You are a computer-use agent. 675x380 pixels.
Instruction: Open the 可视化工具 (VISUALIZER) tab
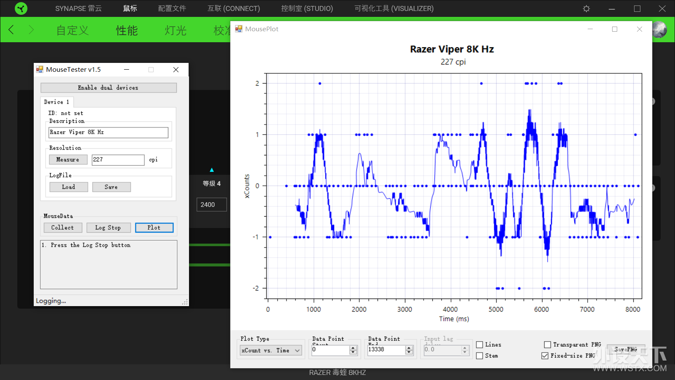394,8
